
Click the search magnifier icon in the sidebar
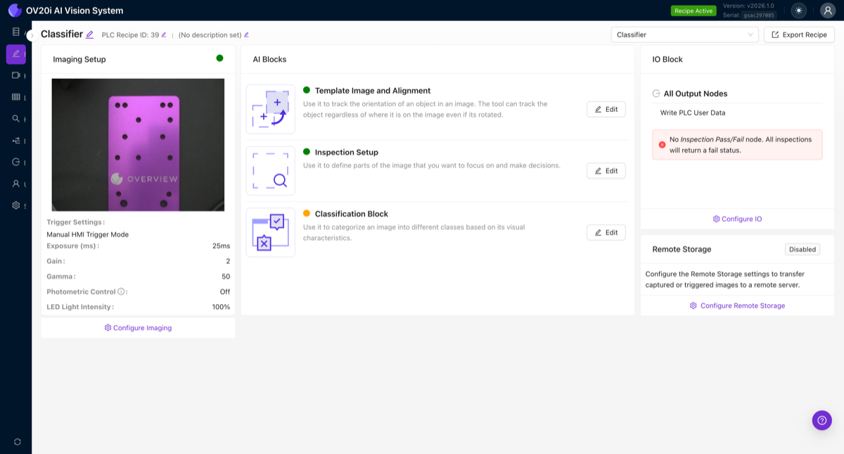click(15, 118)
